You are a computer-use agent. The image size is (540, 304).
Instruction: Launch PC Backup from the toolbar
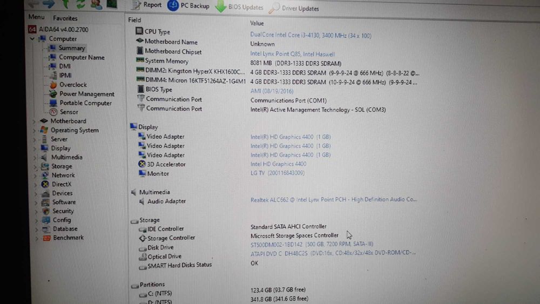coord(188,5)
